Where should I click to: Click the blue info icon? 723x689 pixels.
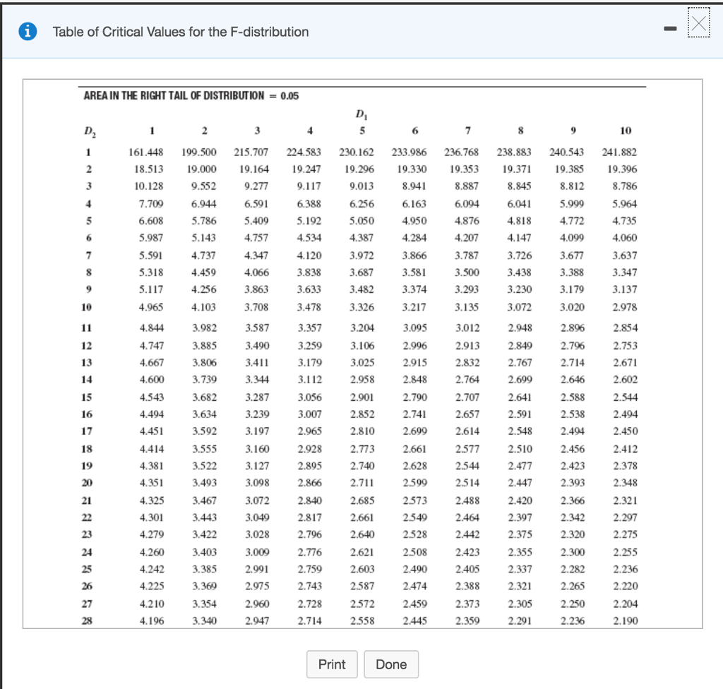coord(32,32)
